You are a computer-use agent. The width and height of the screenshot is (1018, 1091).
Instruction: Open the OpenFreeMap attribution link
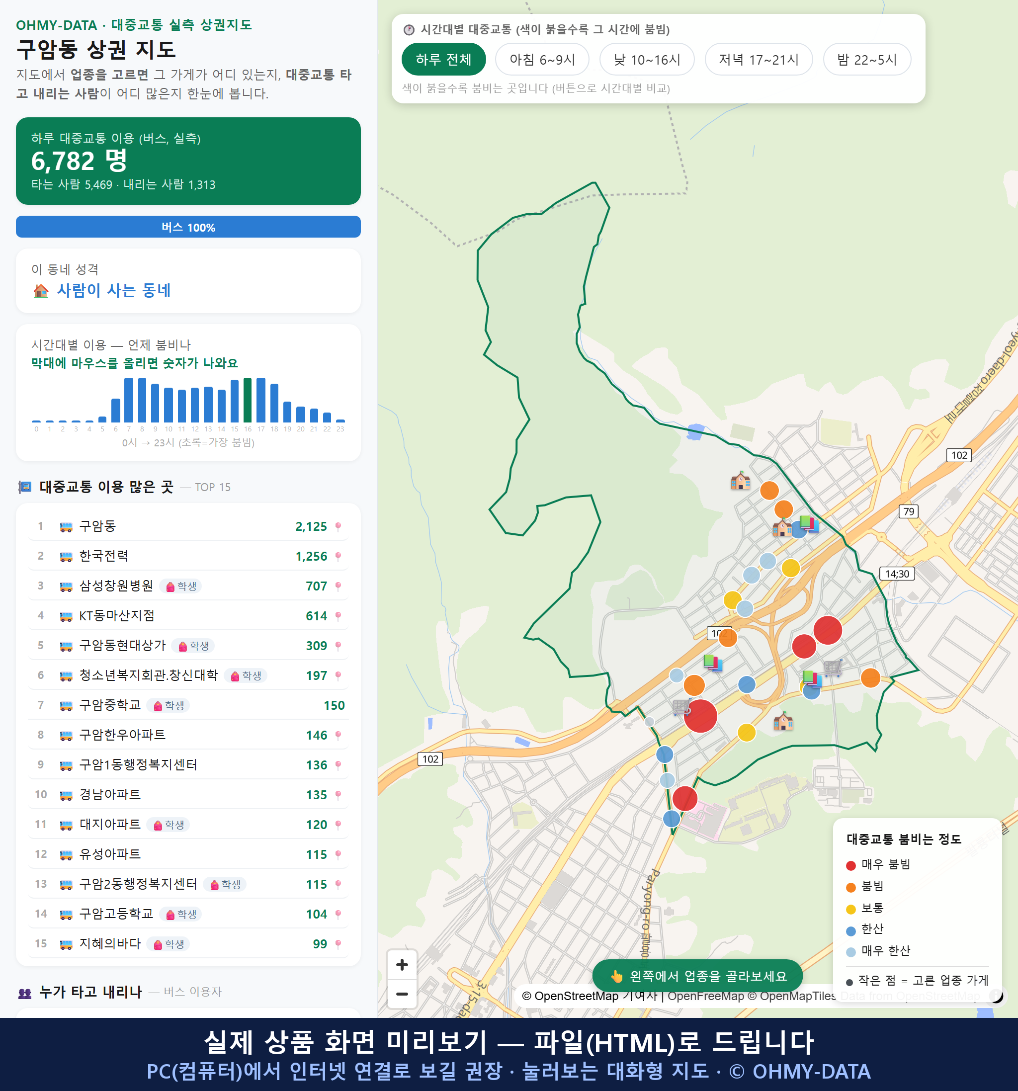706,996
